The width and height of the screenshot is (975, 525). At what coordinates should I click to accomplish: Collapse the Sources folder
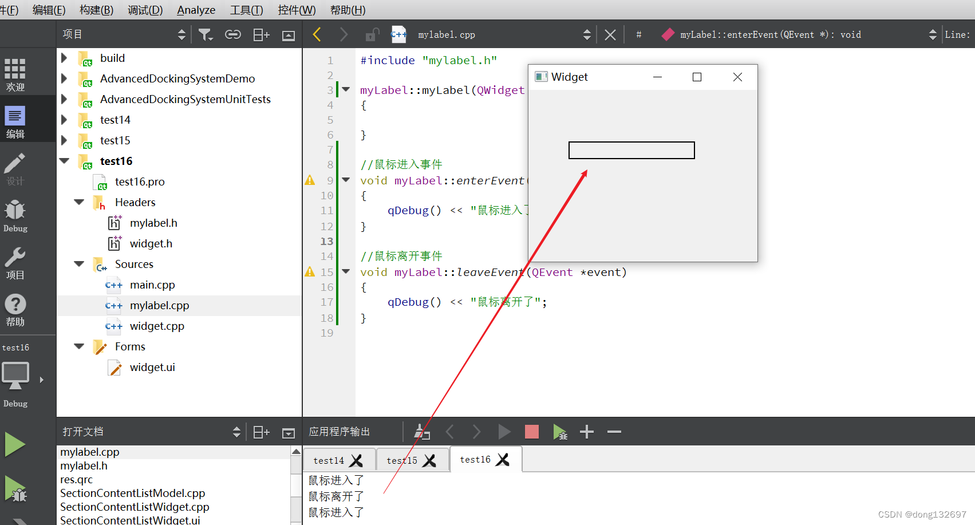[x=79, y=264]
